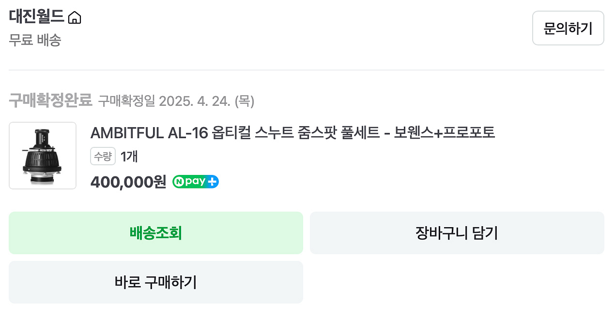Click 바로 구매하기 to buy now
Screen dimensions: 615x317
(x=156, y=282)
